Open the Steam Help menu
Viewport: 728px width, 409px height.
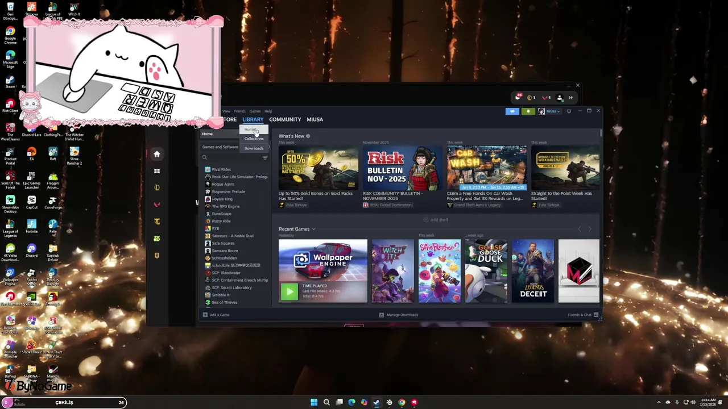(268, 111)
